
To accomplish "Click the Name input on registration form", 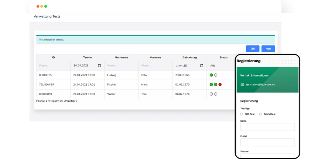I will (x=267, y=127).
